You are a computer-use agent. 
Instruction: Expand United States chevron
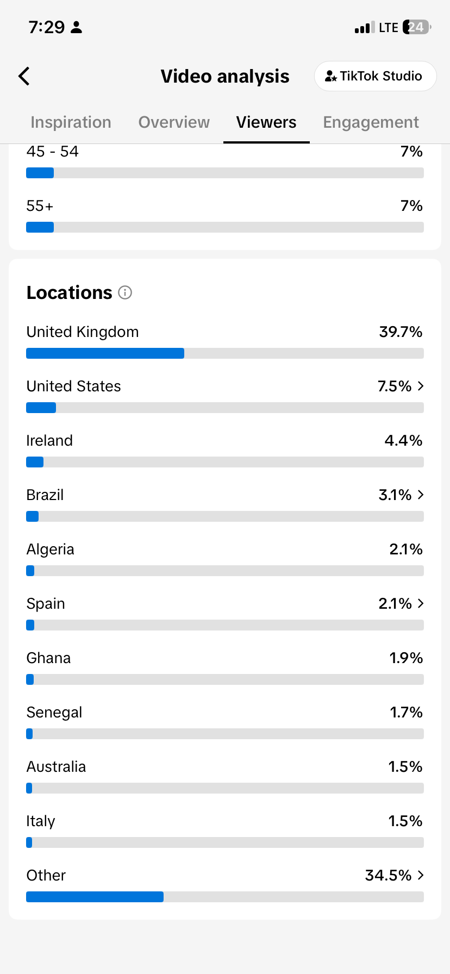pyautogui.click(x=421, y=386)
